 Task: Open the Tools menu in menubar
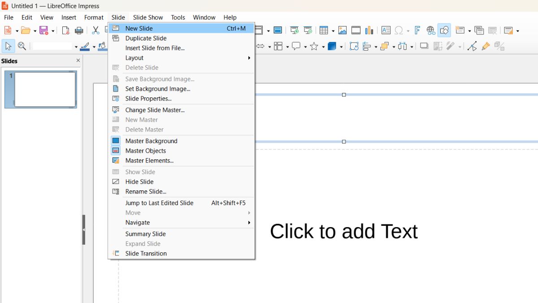pos(178,18)
